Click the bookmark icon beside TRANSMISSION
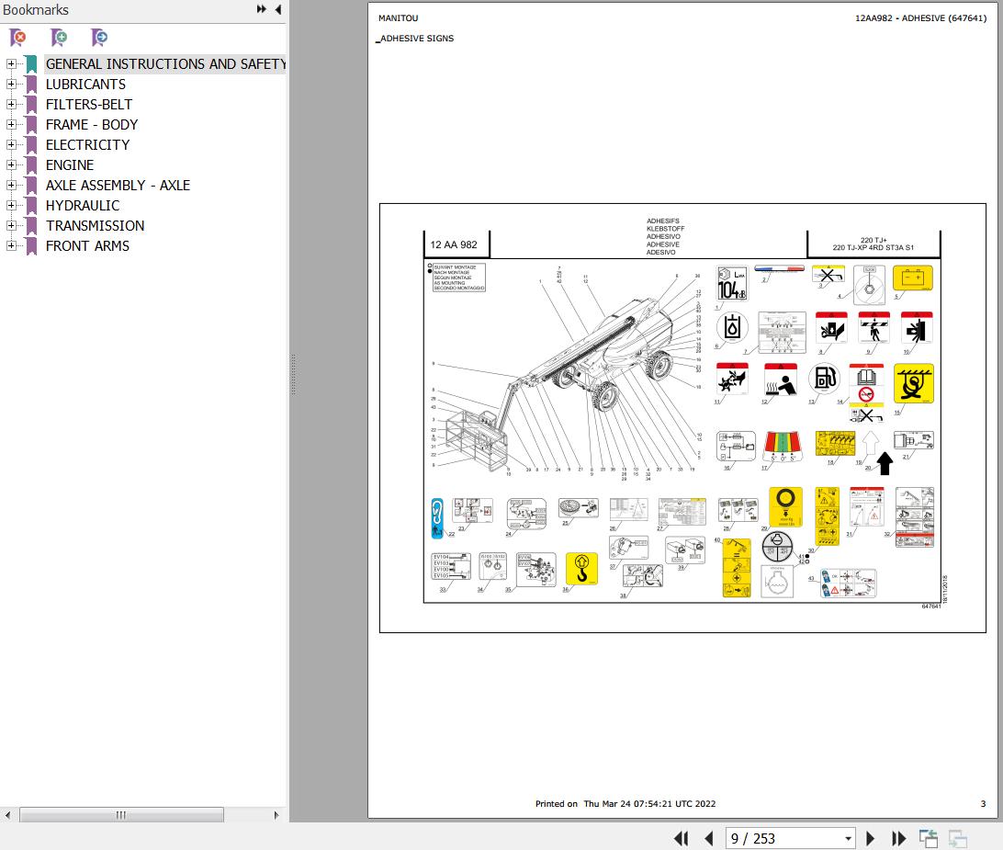The height and width of the screenshot is (850, 1003). point(30,226)
